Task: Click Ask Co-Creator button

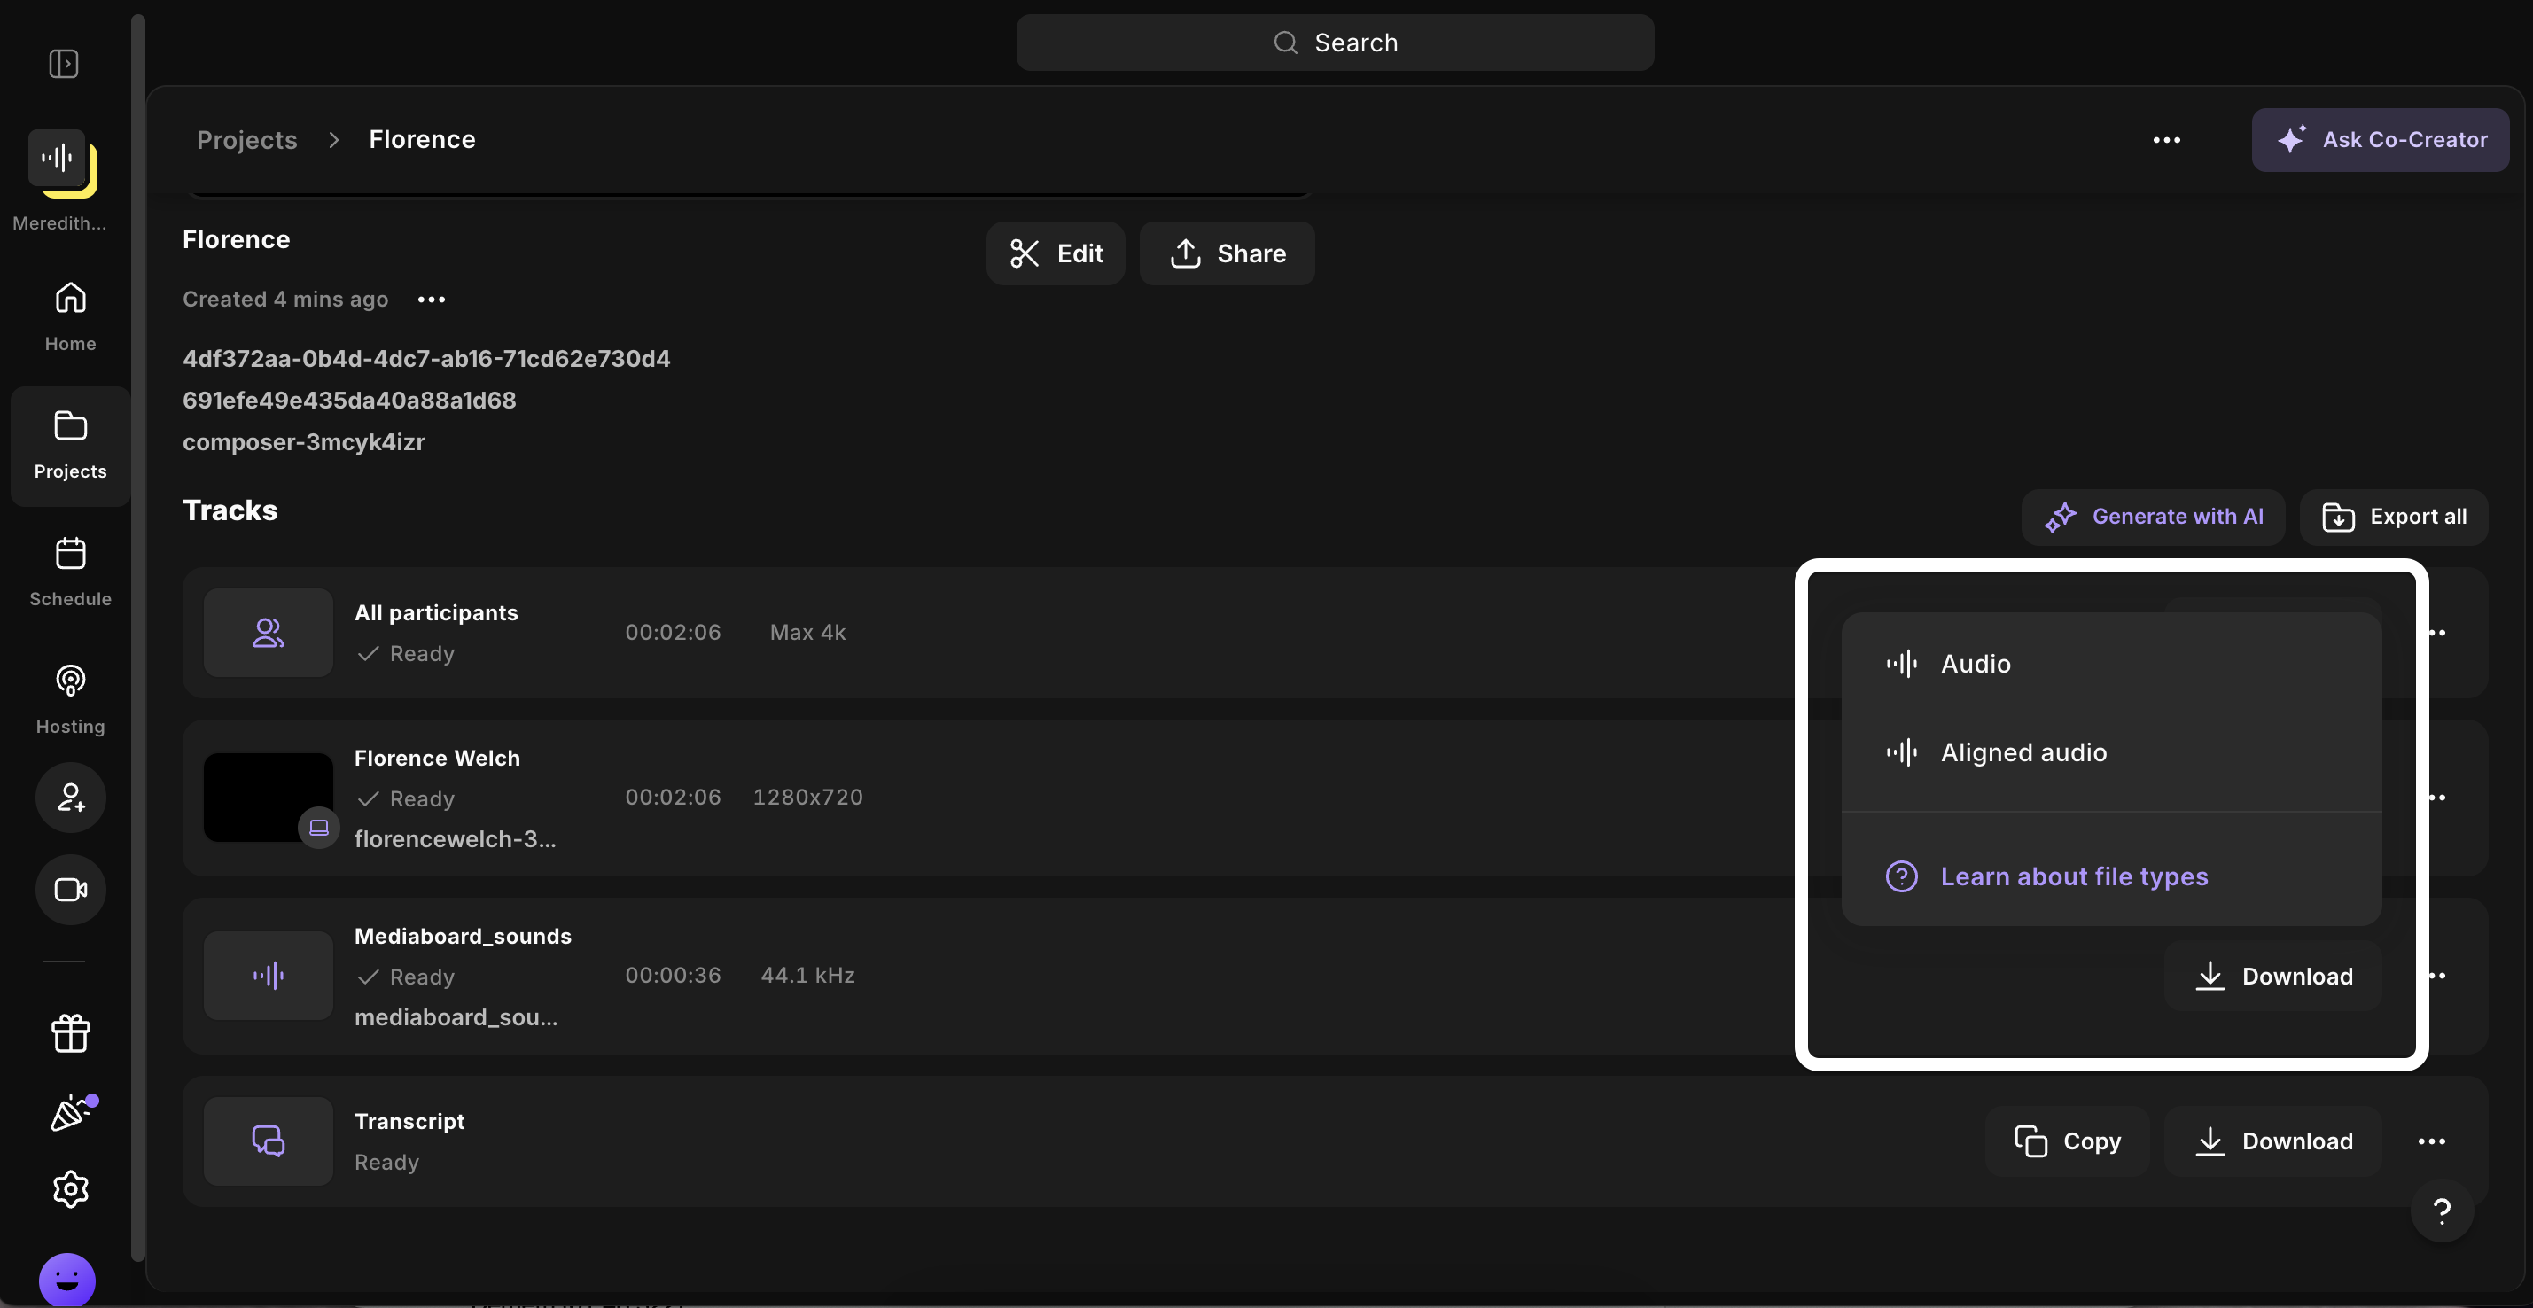Action: tap(2380, 140)
